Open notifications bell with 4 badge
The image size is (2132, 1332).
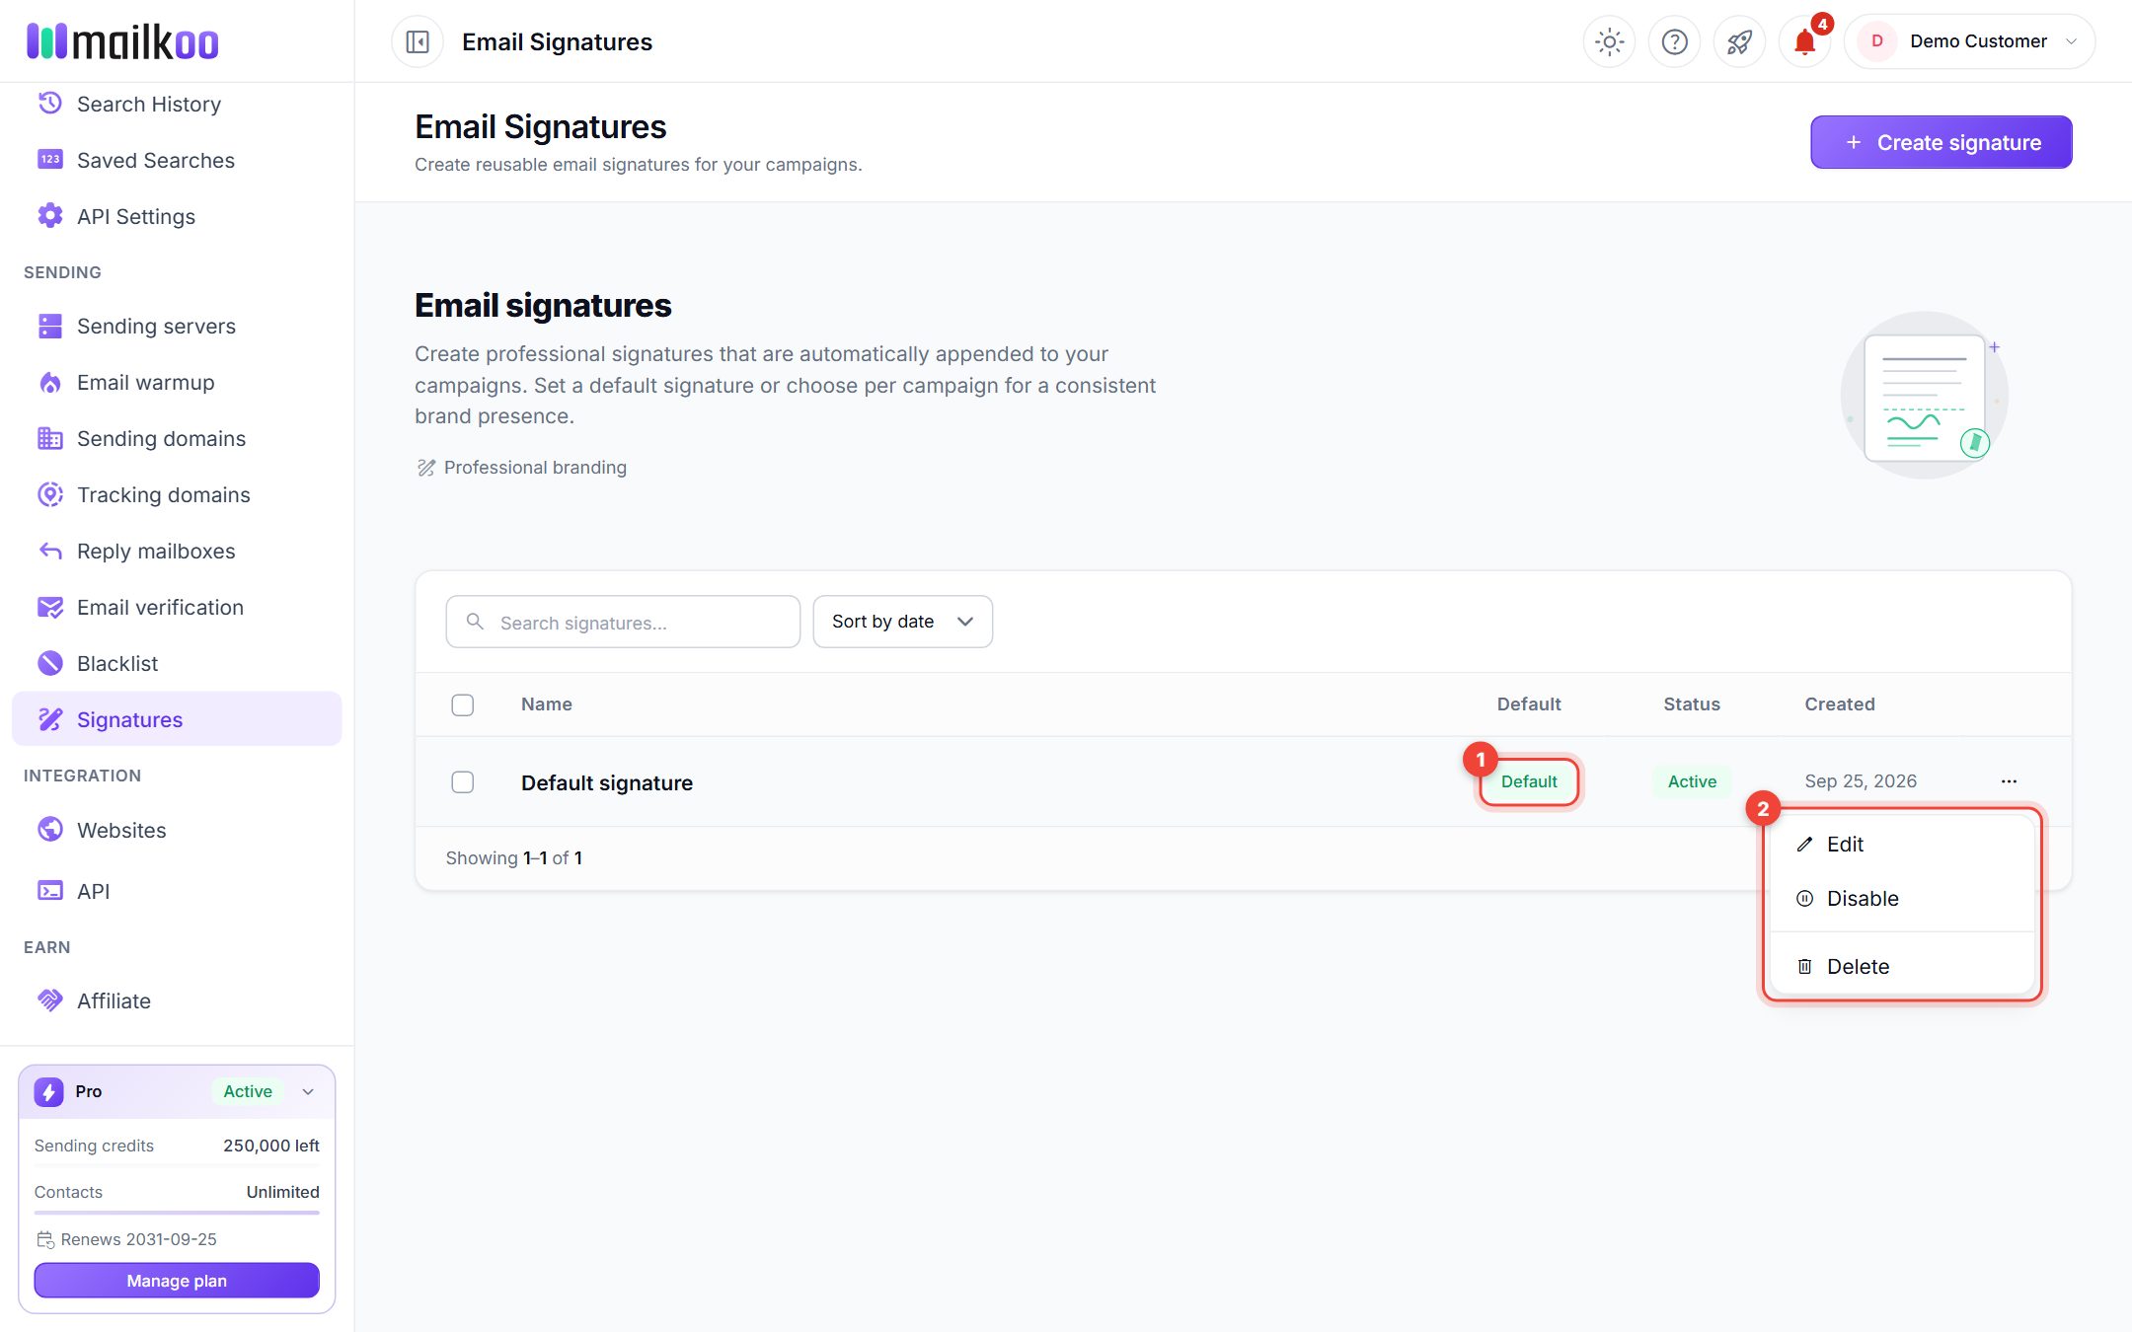(1804, 41)
